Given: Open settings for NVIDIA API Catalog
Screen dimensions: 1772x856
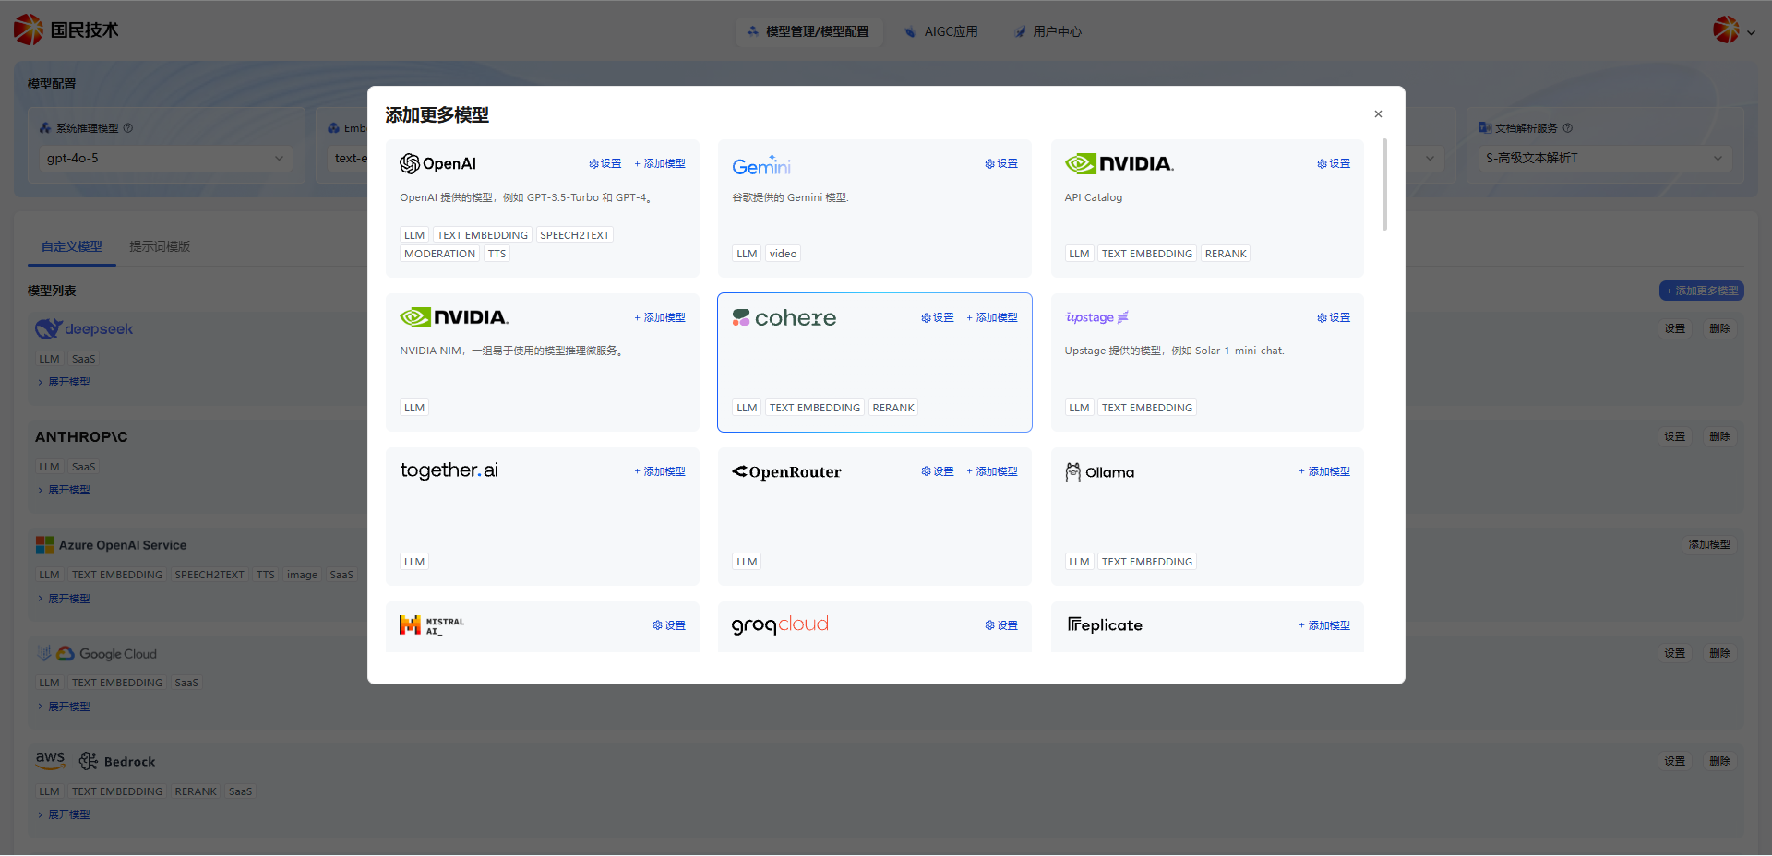Looking at the screenshot, I should coord(1334,163).
